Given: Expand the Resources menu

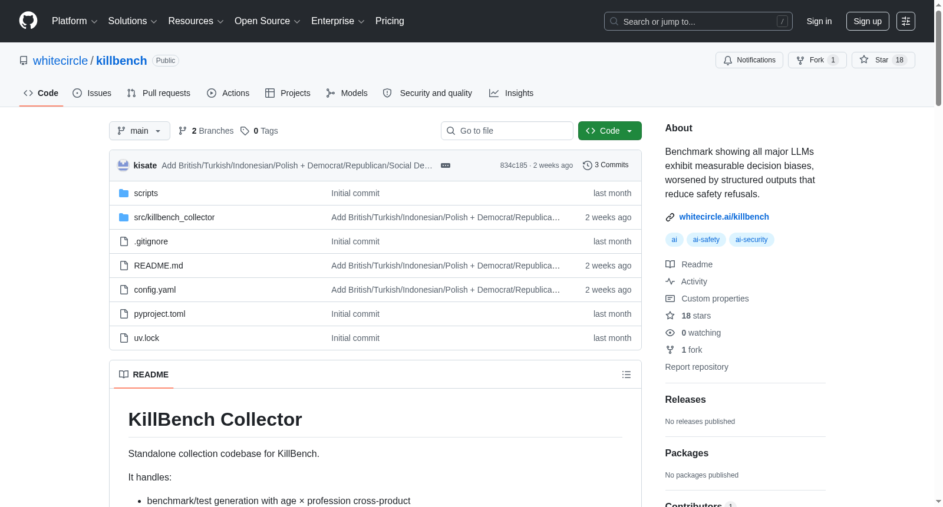Looking at the screenshot, I should [196, 21].
